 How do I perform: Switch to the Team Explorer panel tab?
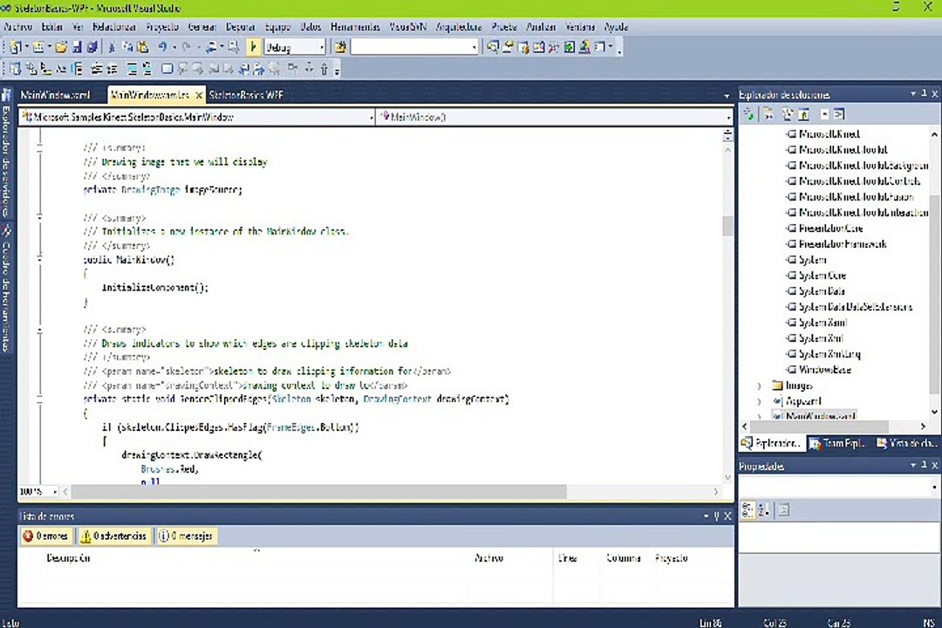click(x=837, y=444)
